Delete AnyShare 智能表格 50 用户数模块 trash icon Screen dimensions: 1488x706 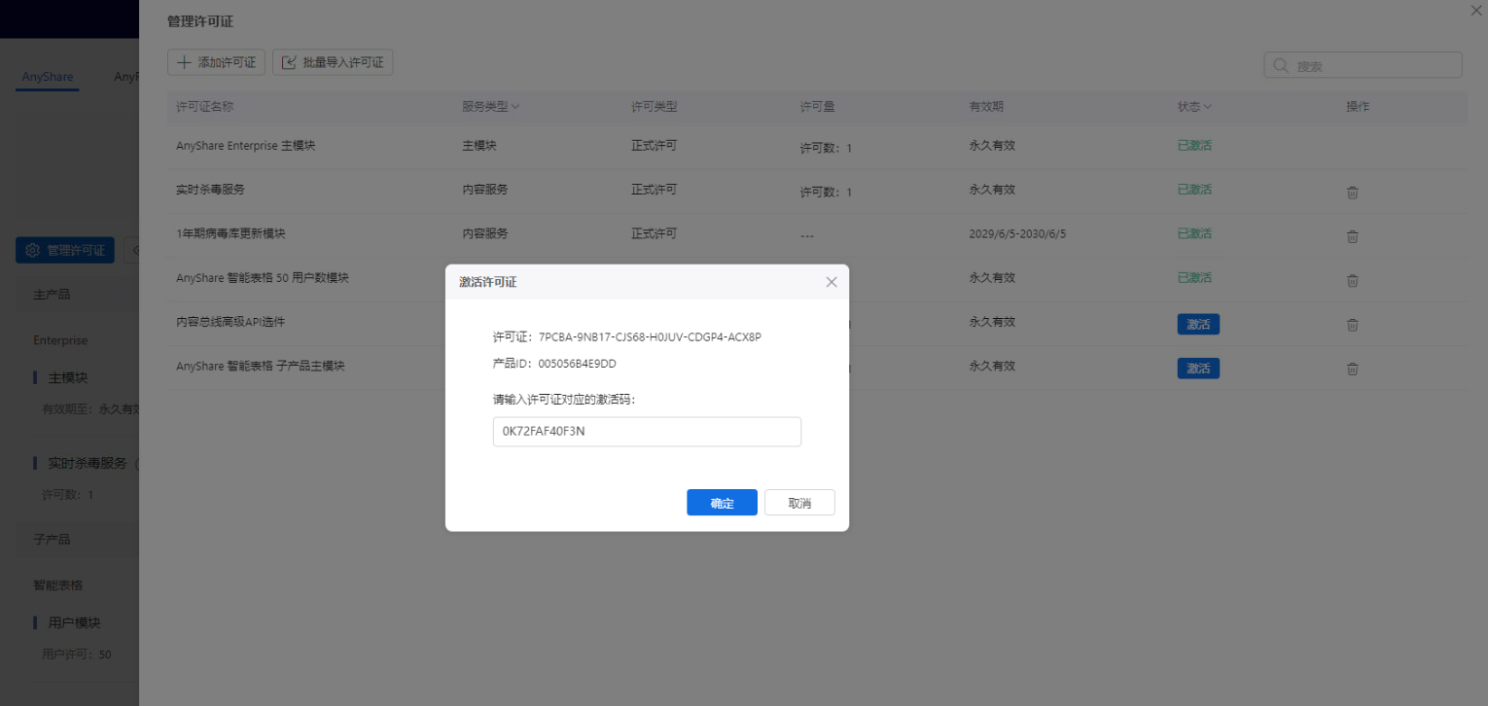(x=1352, y=280)
